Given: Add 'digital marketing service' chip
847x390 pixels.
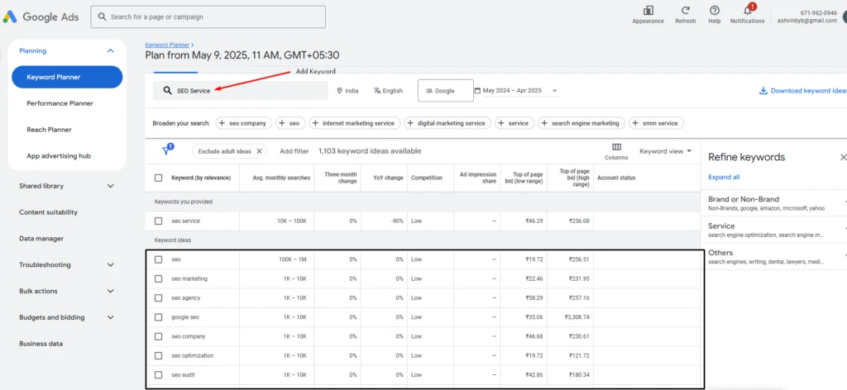Looking at the screenshot, I should coord(447,123).
